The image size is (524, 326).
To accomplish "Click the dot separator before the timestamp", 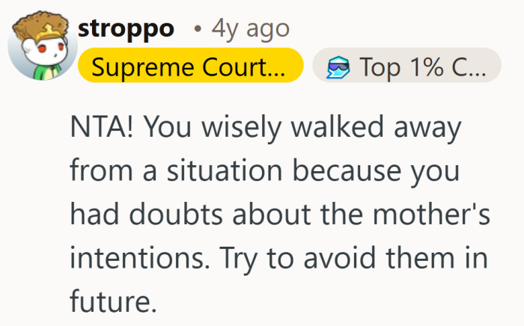I will [196, 30].
